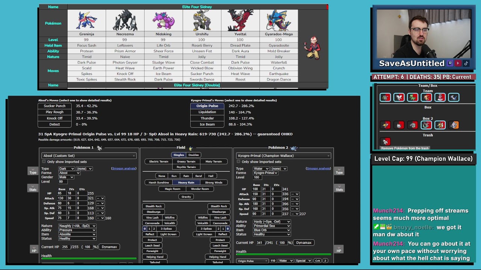Click the Kyogre icon beside Pokémon 2 header
481x270 pixels.
click(x=294, y=148)
